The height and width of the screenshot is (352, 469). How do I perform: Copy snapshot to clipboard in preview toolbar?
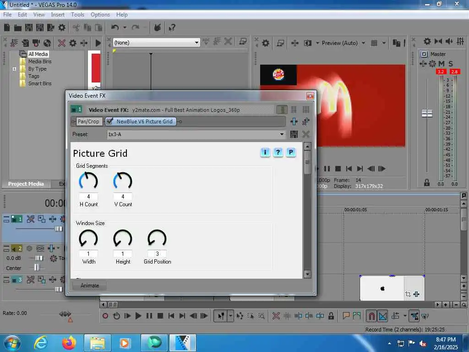[396, 43]
